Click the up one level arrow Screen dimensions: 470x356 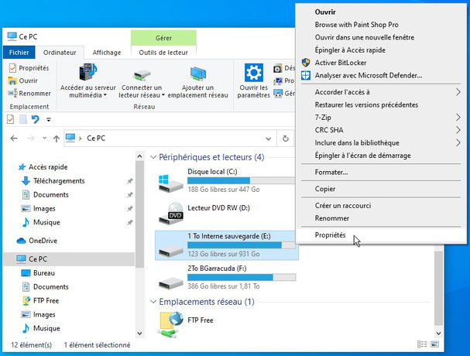click(x=57, y=139)
